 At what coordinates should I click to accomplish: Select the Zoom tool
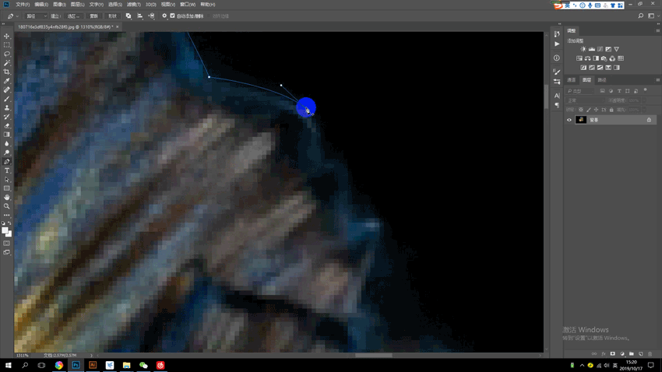click(7, 206)
